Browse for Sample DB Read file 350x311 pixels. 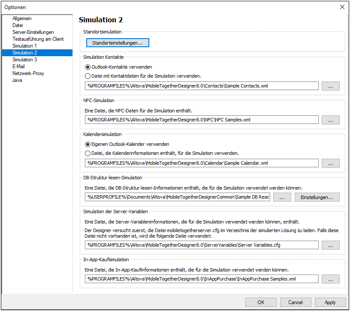282,197
